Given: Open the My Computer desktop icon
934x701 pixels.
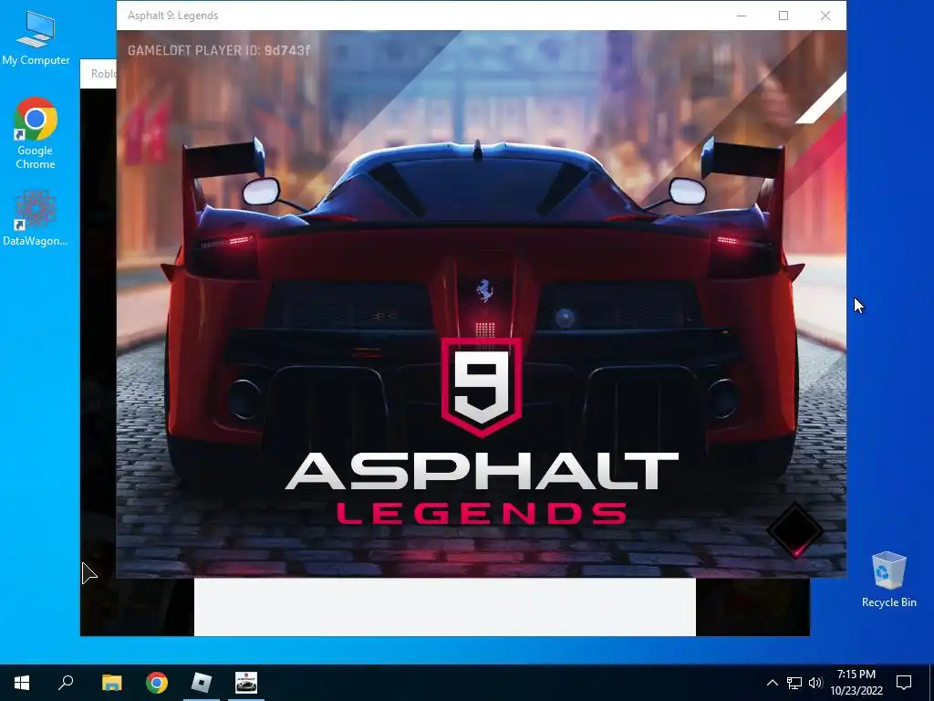Looking at the screenshot, I should pos(36,37).
